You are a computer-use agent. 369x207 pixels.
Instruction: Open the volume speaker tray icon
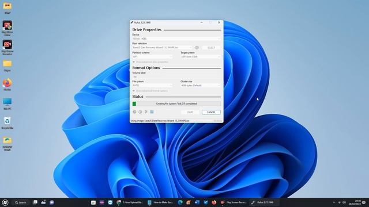click(x=344, y=202)
